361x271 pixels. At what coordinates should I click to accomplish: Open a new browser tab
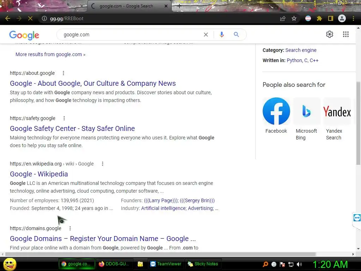coord(179,6)
